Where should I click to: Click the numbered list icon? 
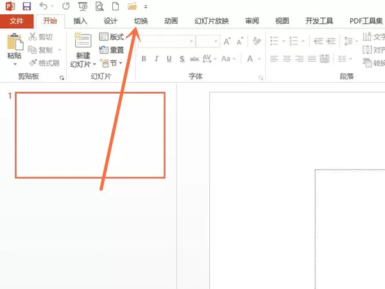point(294,41)
